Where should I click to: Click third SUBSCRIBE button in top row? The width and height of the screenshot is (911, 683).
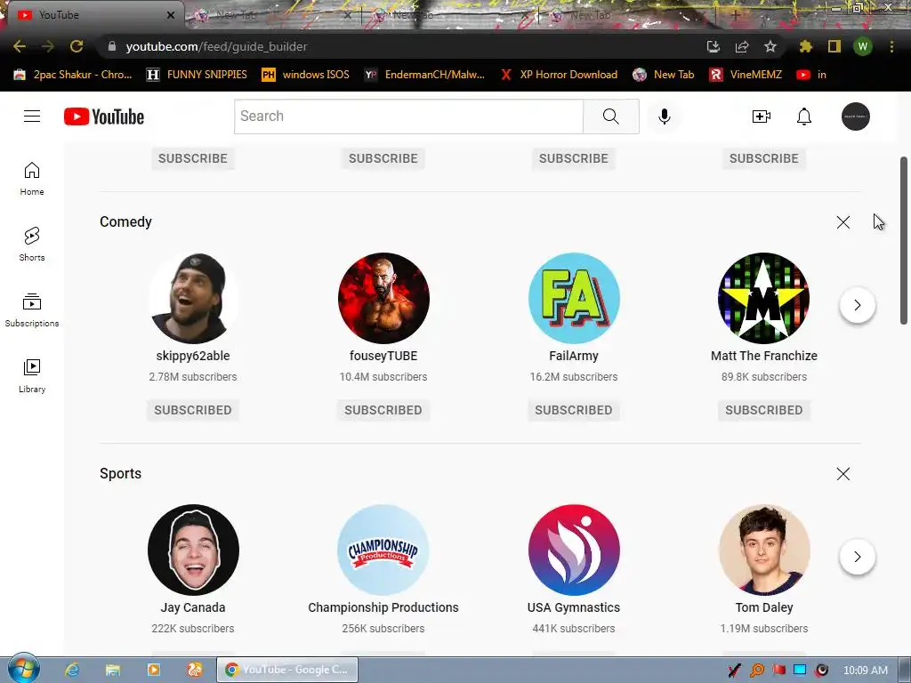pos(574,158)
